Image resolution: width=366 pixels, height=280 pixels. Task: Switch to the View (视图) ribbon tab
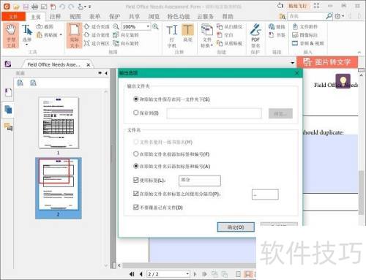click(x=75, y=16)
